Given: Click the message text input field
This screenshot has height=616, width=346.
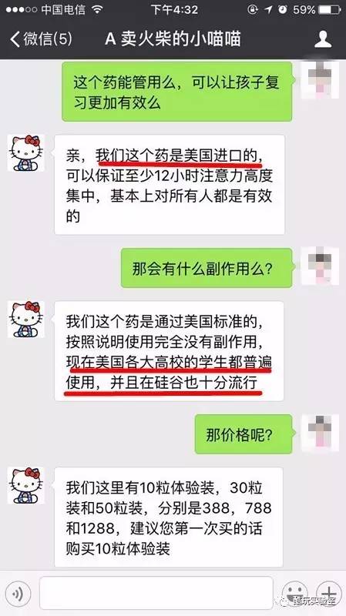Looking at the screenshot, I should point(156,593).
